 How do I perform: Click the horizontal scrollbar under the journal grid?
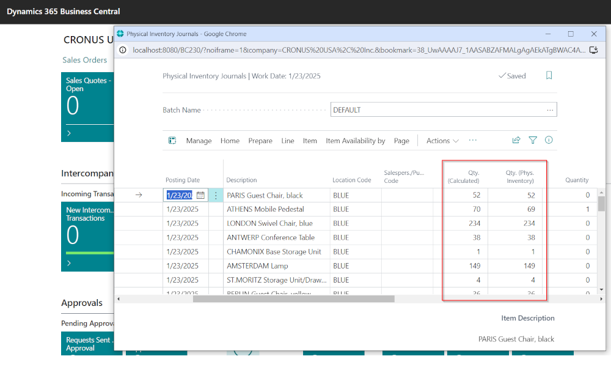point(293,298)
